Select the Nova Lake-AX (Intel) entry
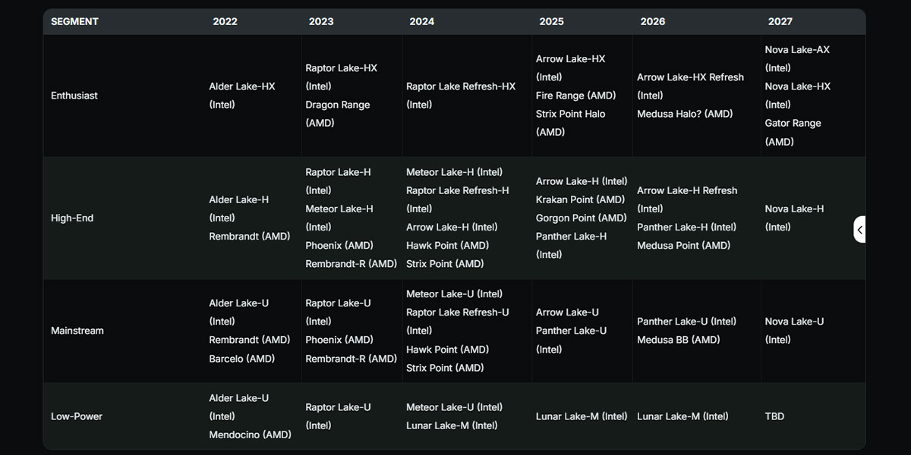 tap(798, 58)
